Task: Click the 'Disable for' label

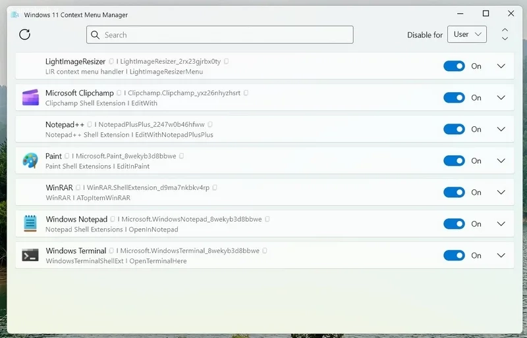Action: 425,35
